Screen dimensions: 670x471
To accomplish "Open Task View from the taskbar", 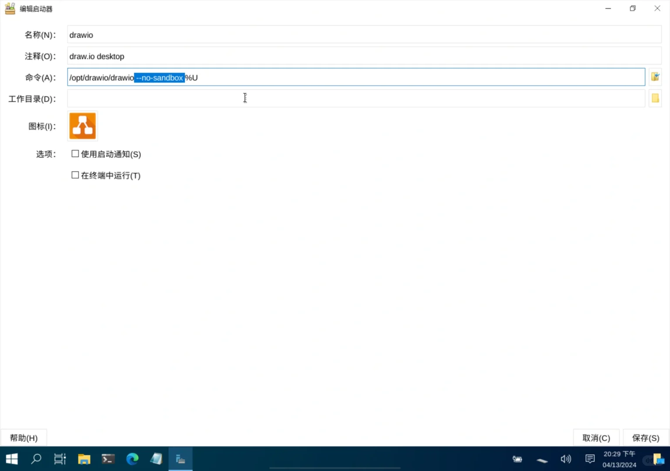I will click(x=60, y=459).
